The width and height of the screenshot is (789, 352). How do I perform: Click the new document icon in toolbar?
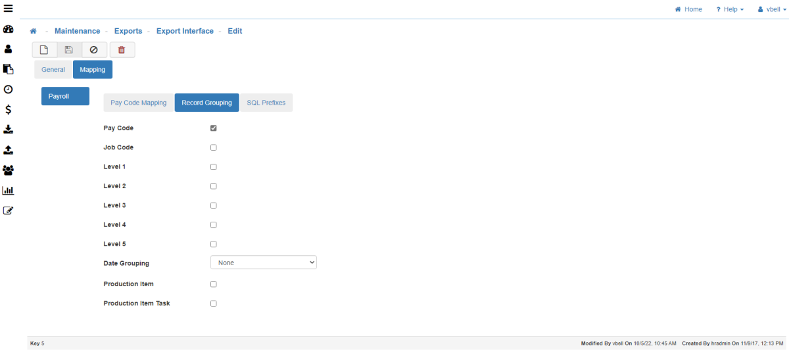pos(44,50)
